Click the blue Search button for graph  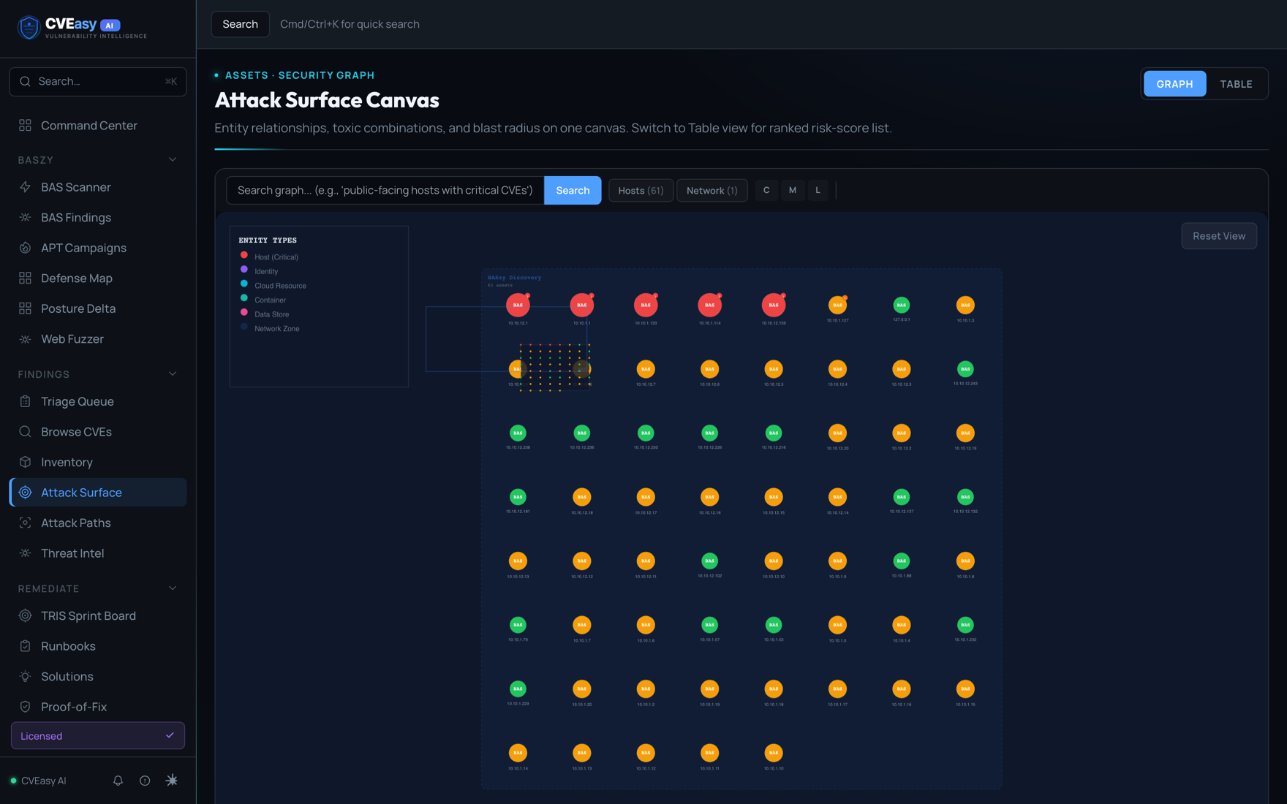point(573,190)
